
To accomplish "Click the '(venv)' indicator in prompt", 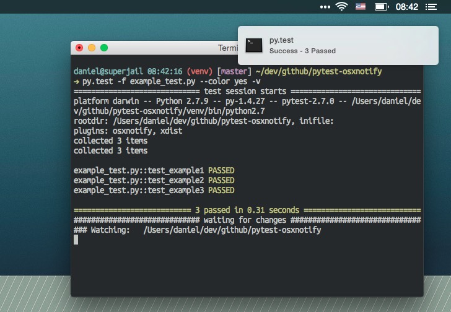I will pos(199,71).
